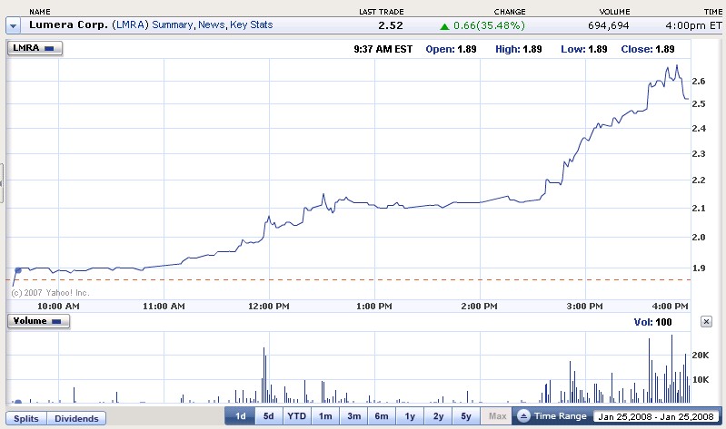Click the 10:00 AM axis label
Screen dimensions: 726x429
58,306
